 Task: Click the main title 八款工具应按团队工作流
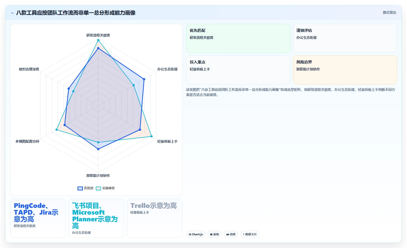[76, 13]
